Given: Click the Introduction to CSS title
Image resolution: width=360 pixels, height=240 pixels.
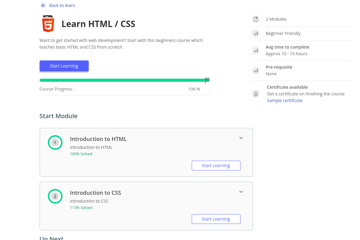Looking at the screenshot, I should (x=95, y=193).
